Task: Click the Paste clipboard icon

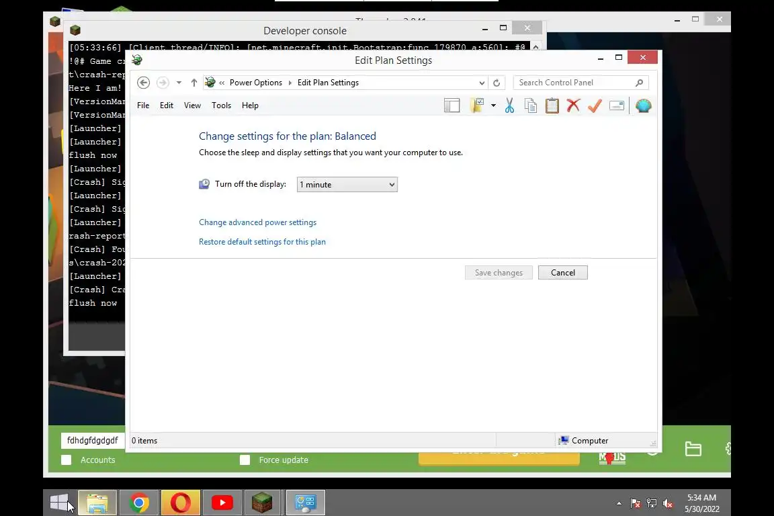Action: [x=552, y=105]
